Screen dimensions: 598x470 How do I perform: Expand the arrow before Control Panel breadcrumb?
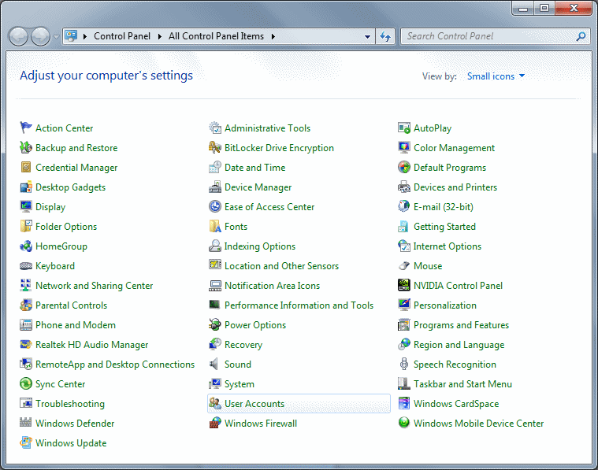[85, 36]
